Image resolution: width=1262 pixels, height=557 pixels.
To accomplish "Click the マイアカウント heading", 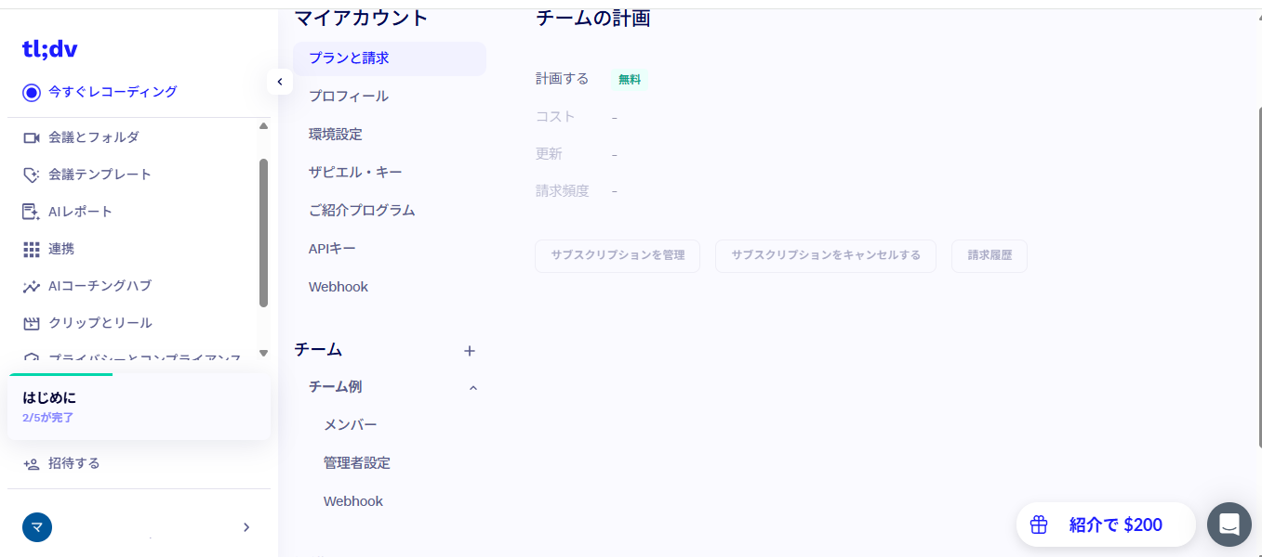I will tap(362, 18).
